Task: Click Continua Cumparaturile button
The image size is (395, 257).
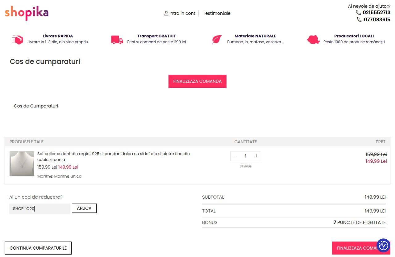Action: (x=38, y=248)
